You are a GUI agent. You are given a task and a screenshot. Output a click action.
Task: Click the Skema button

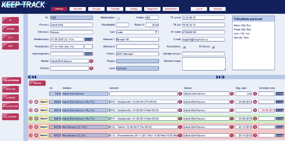tap(37, 83)
